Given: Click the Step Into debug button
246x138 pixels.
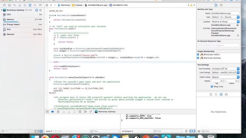Looking at the screenshot, I should pos(69,112).
